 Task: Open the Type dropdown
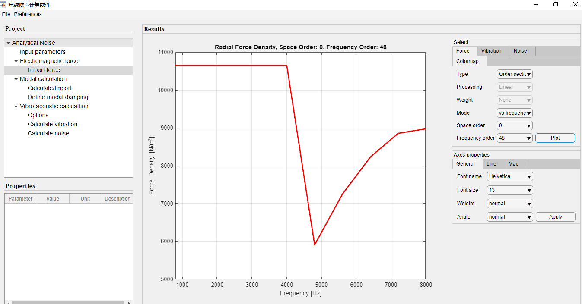(x=515, y=74)
